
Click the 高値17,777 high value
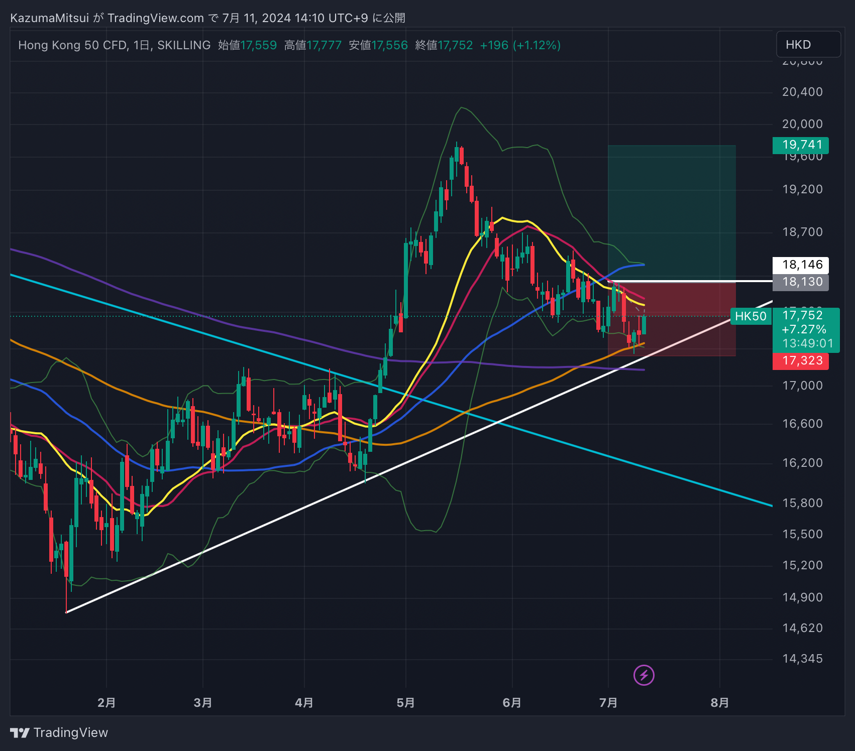[x=312, y=45]
